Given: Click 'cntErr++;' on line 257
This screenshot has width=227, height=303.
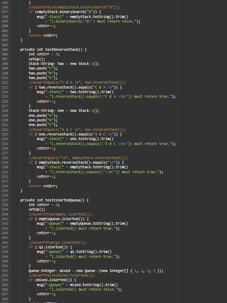Looking at the screenshot, I should tap(46, 294).
